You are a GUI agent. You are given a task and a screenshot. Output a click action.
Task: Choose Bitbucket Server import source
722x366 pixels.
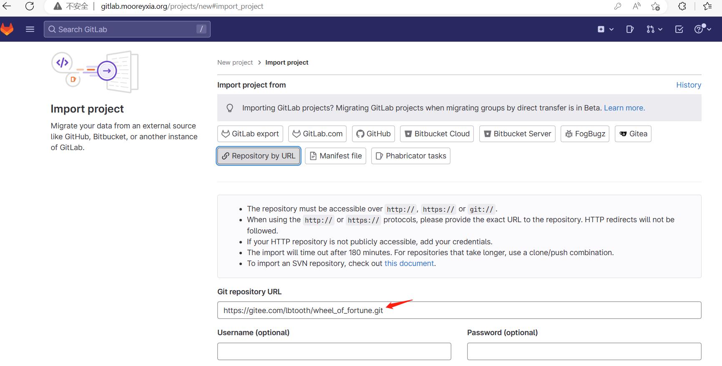[517, 134]
